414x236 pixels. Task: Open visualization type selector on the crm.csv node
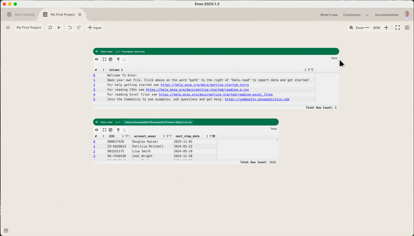click(111, 130)
